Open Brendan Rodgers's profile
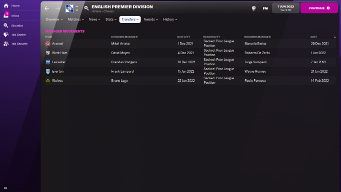Image resolution: width=341 pixels, height=192 pixels. click(124, 62)
